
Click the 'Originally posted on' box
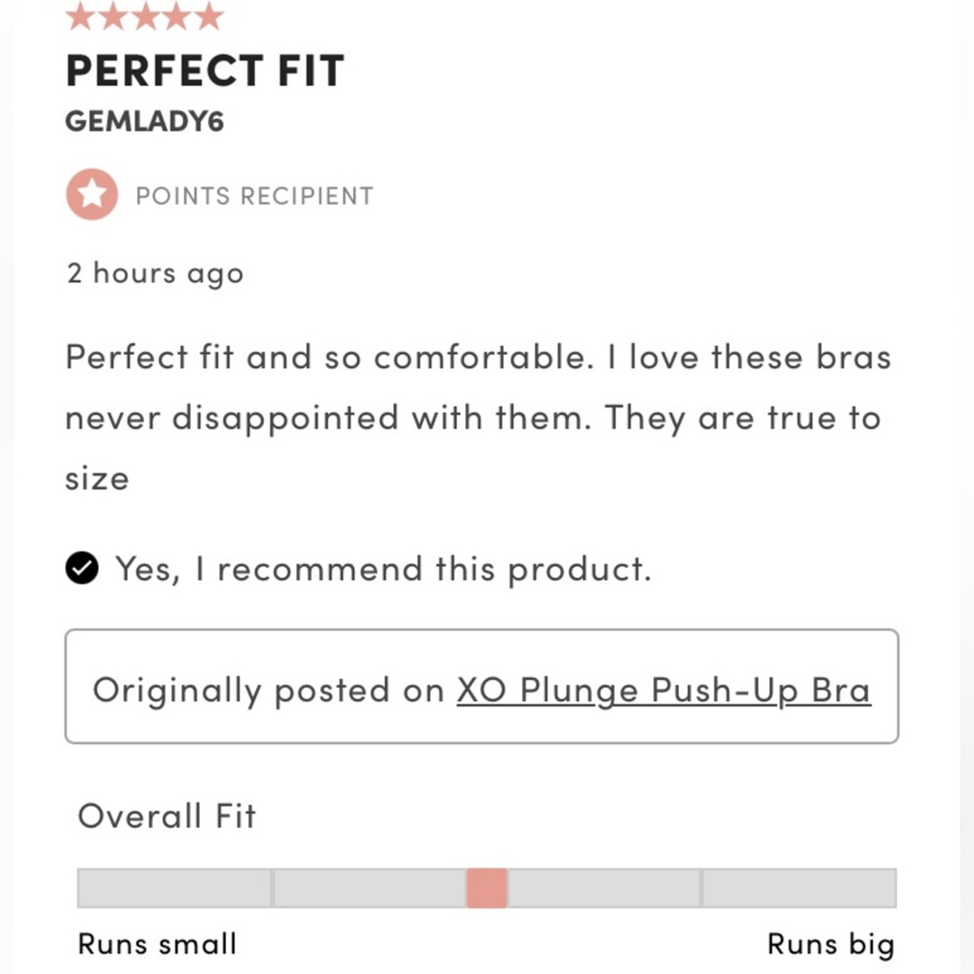click(x=482, y=686)
